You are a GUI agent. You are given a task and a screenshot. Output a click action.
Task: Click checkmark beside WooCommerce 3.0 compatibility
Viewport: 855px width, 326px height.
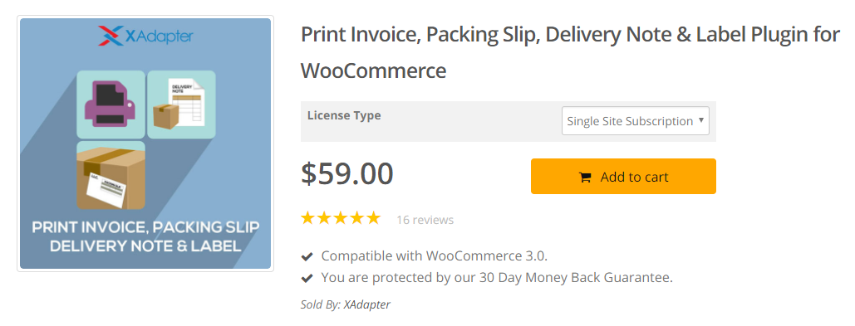point(307,255)
